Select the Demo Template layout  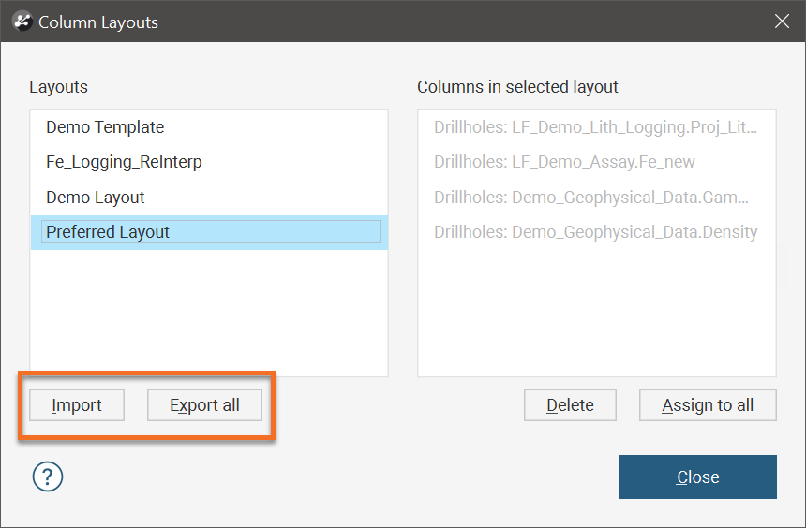[105, 127]
